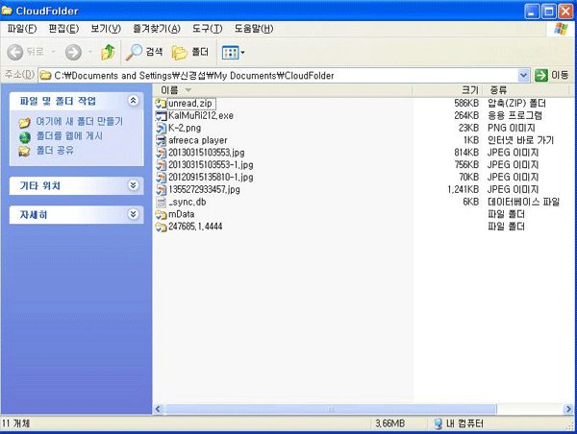The width and height of the screenshot is (577, 434).
Task: Click the 응용 프로그램 type cell
Action: pos(514,116)
